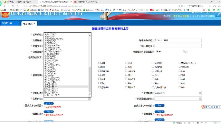Tick the top-left checkbox in 管理范畴 options

(100, 63)
